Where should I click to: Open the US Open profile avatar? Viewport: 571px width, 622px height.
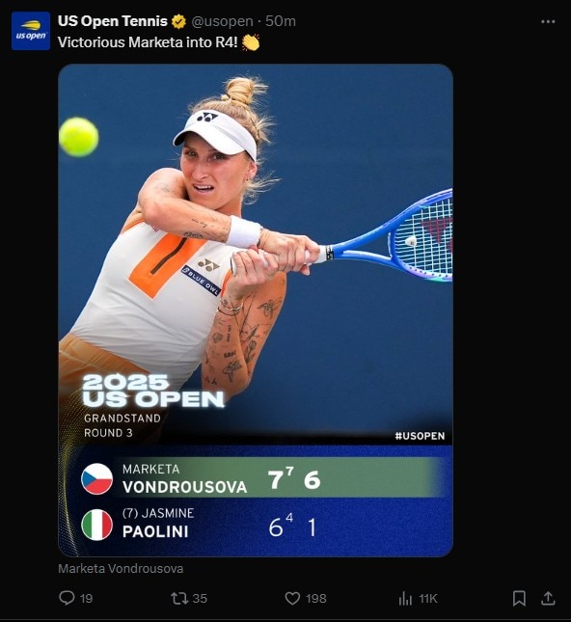[31, 31]
